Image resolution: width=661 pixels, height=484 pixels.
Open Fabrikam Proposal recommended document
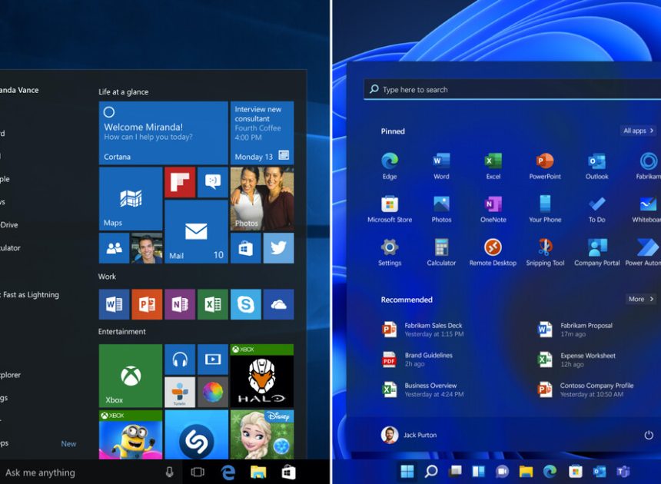pyautogui.click(x=576, y=330)
